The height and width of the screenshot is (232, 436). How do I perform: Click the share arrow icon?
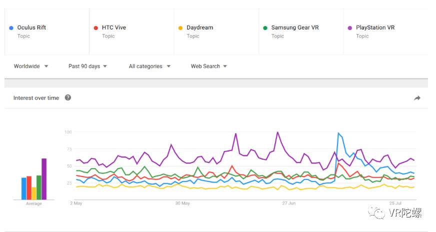[417, 98]
